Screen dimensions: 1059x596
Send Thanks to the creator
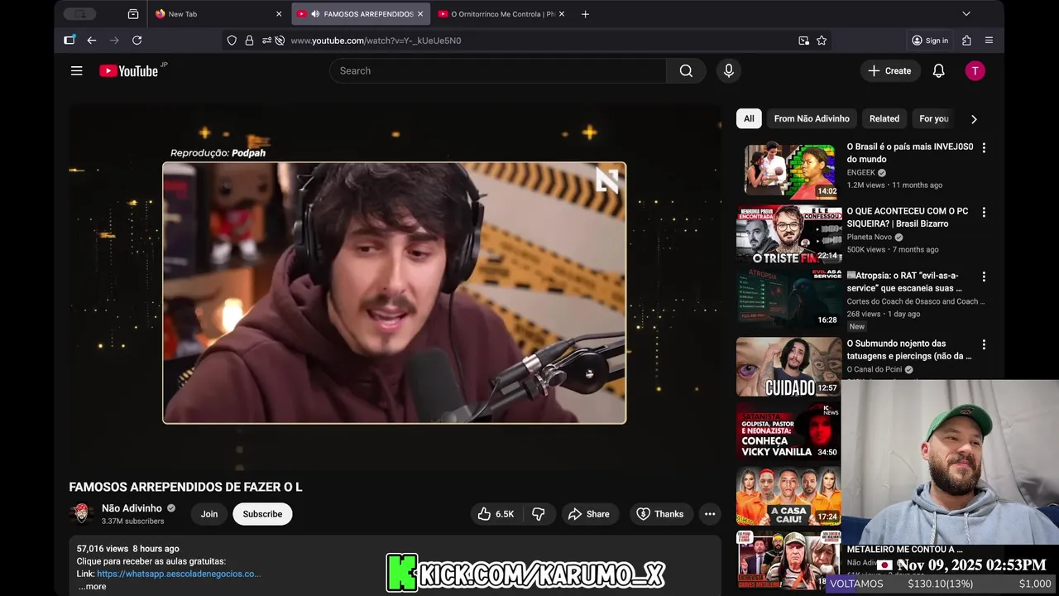pos(659,514)
